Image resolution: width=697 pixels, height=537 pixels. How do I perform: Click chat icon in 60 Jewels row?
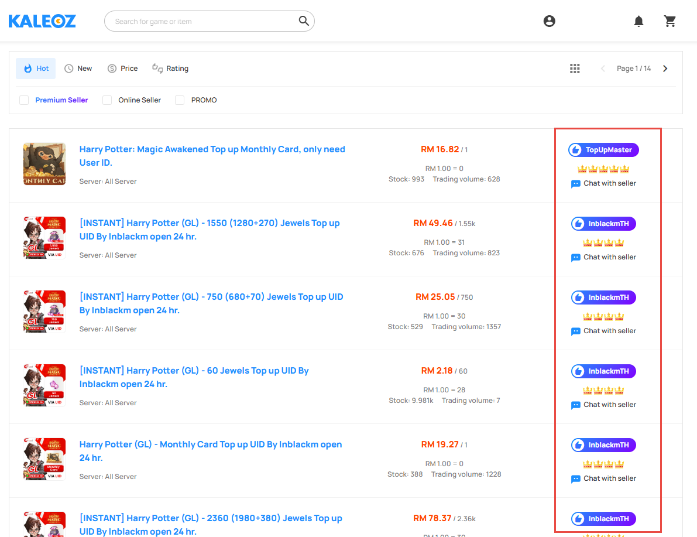click(x=576, y=405)
